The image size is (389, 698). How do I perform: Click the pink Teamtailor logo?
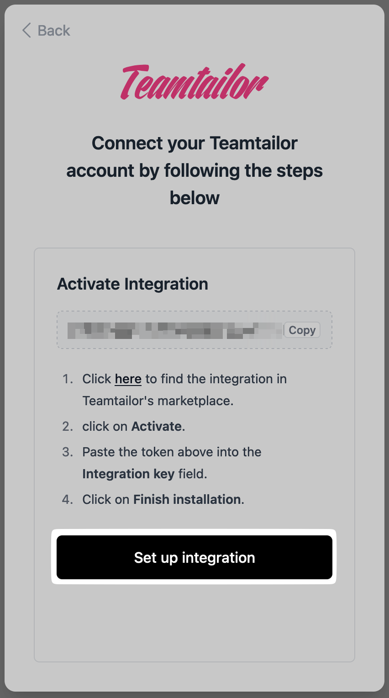point(194,82)
